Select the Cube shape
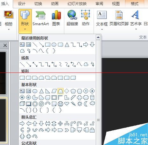 coord(22,104)
